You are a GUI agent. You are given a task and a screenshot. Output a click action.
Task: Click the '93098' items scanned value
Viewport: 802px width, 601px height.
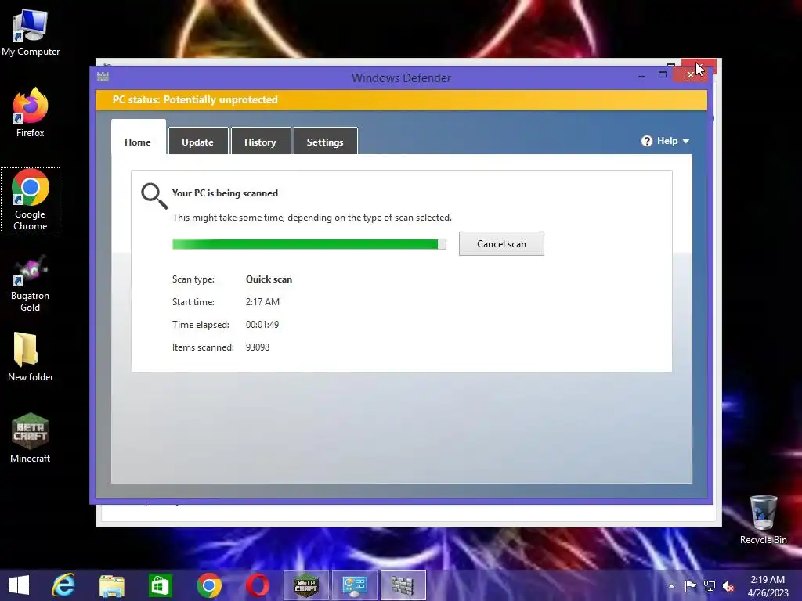click(x=257, y=347)
